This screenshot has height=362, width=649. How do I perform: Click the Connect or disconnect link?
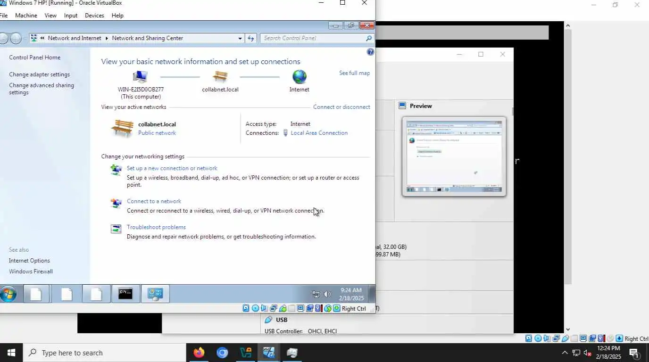pyautogui.click(x=341, y=107)
